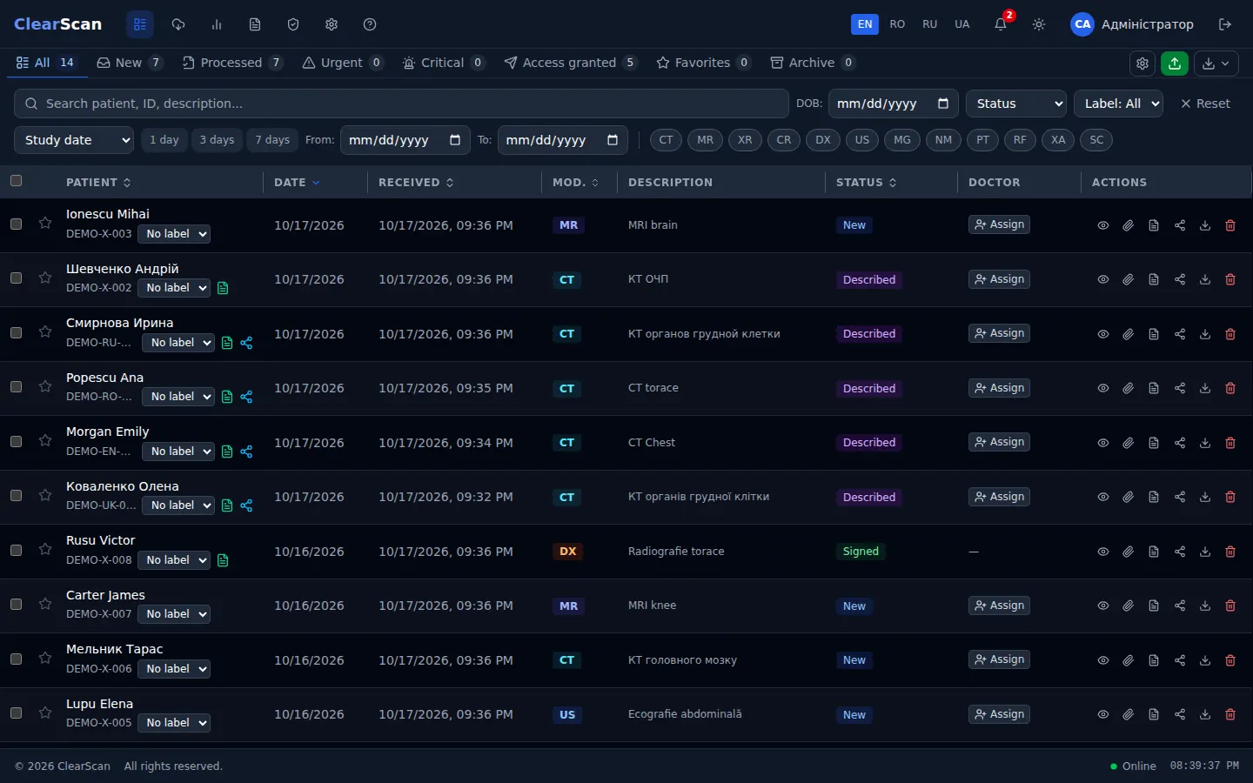This screenshot has width=1253, height=783.
Task: Filter by the US modality chip
Action: click(861, 140)
